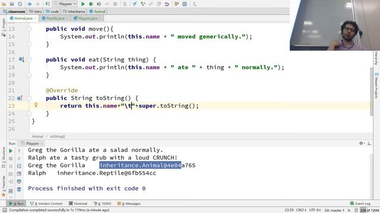Open the Maven Projects tool window
This screenshot has height=213, width=380.
(376, 85)
